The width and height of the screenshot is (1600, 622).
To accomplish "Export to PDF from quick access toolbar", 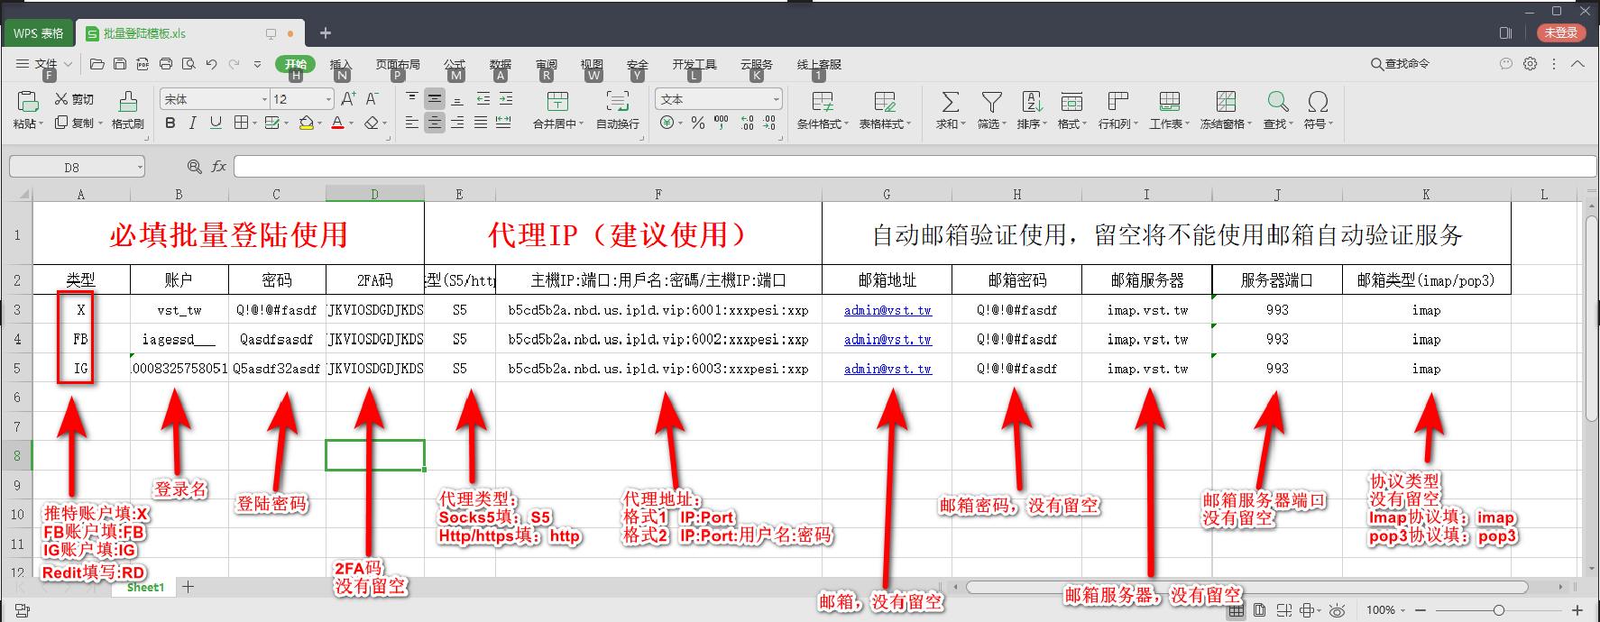I will [x=143, y=64].
